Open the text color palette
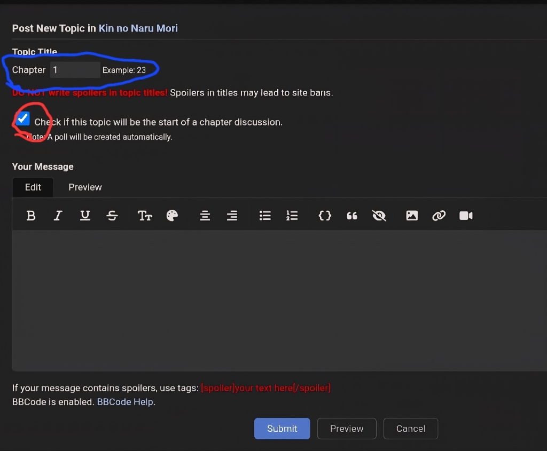Screen dimensions: 547x451 [172, 216]
